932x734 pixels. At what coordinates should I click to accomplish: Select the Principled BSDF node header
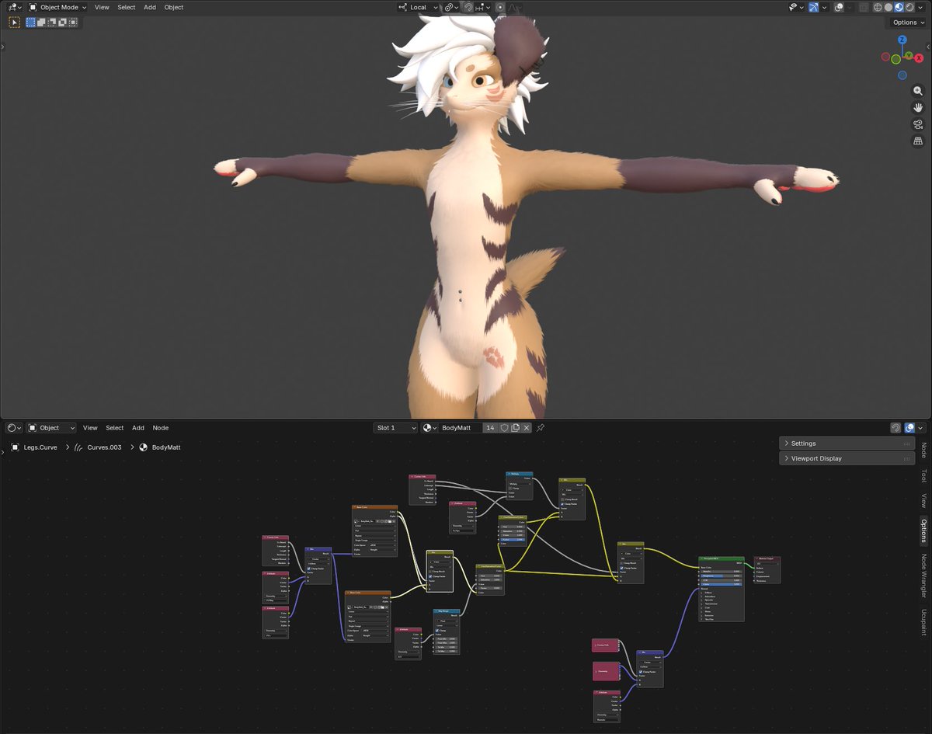tap(721, 558)
